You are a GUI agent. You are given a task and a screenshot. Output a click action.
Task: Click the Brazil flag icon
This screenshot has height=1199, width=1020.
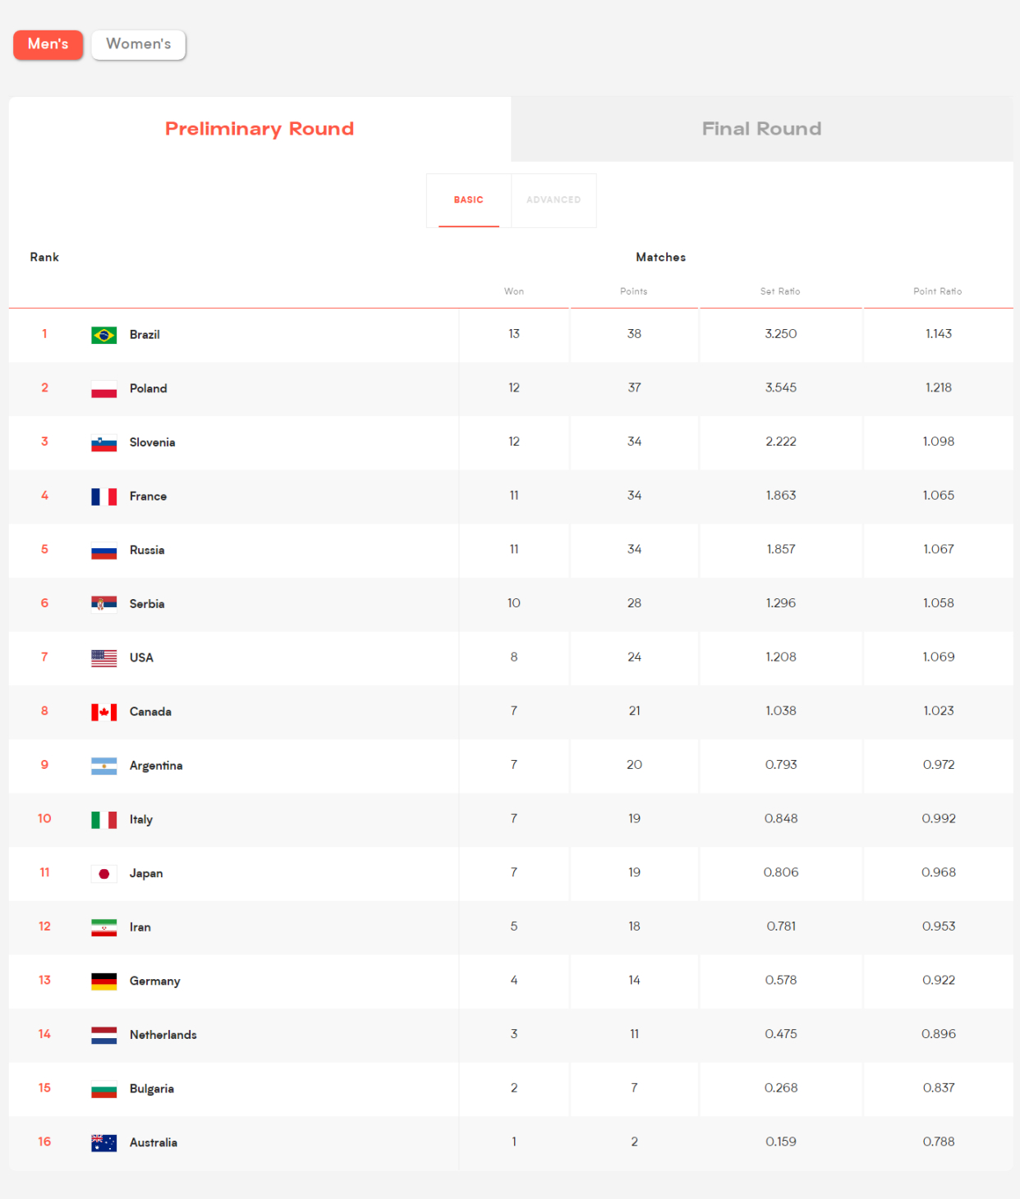pos(103,335)
